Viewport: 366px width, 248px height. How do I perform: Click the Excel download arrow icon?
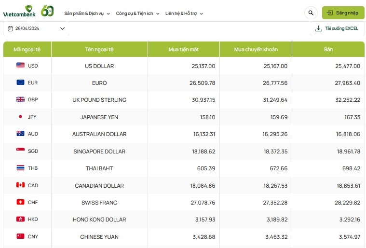pos(318,28)
